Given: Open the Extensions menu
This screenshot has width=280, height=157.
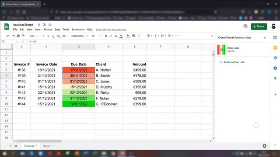Looking at the screenshot, I should [78, 30].
